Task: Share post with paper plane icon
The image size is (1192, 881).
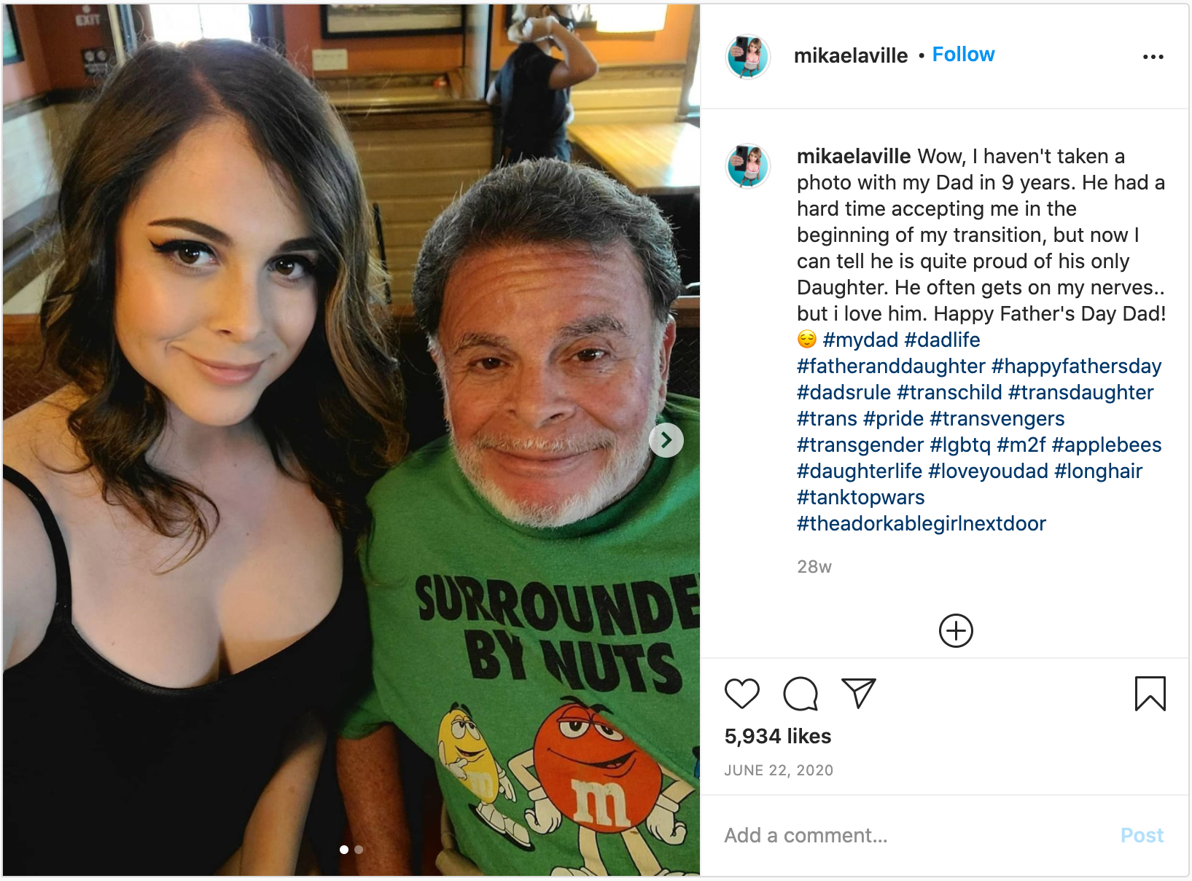Action: 858,693
